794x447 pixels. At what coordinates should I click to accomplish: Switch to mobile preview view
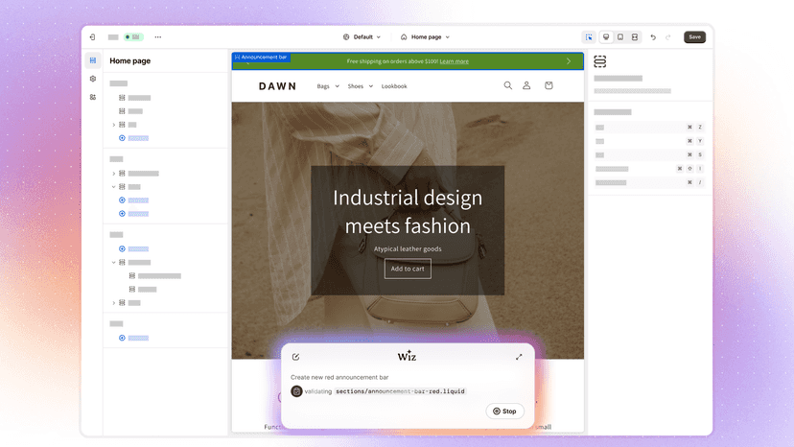click(x=620, y=37)
